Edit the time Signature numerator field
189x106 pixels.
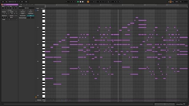(x=4, y=17)
